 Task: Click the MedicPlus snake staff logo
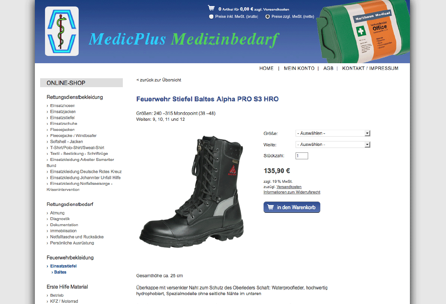click(x=62, y=31)
